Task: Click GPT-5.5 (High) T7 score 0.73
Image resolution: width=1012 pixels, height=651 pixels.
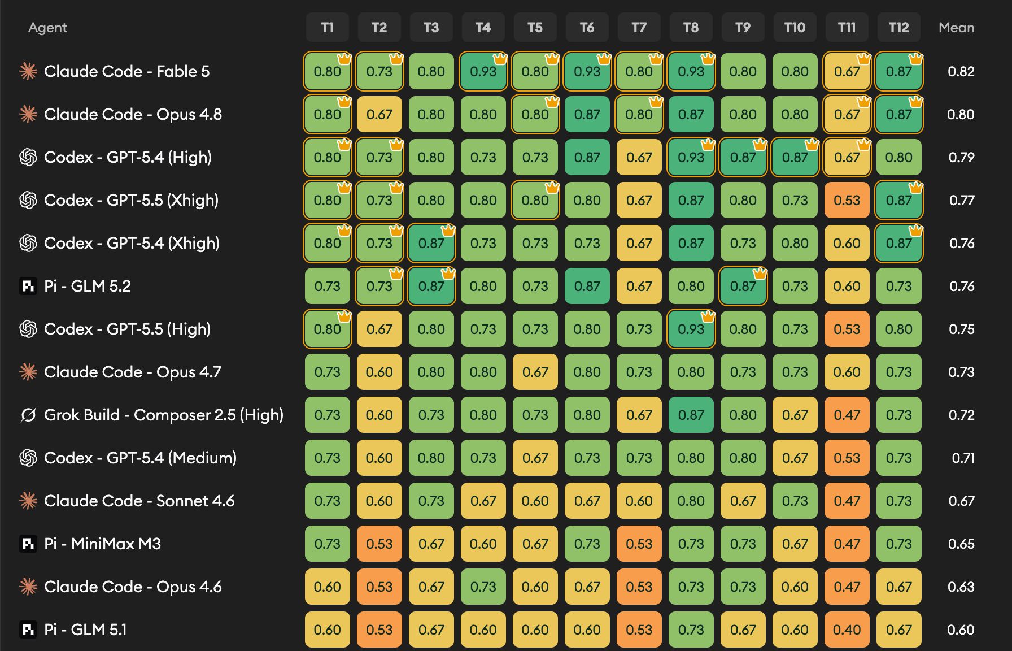Action: coord(639,329)
